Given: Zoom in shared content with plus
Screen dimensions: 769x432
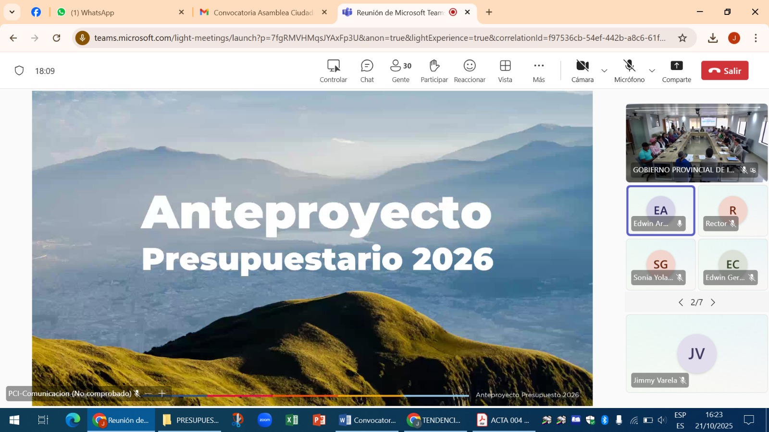Looking at the screenshot, I should click(x=162, y=394).
